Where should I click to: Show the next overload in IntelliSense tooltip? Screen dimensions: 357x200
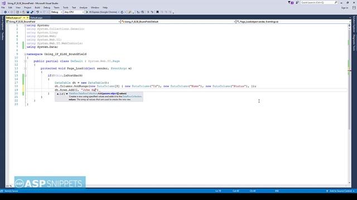click(x=67, y=94)
